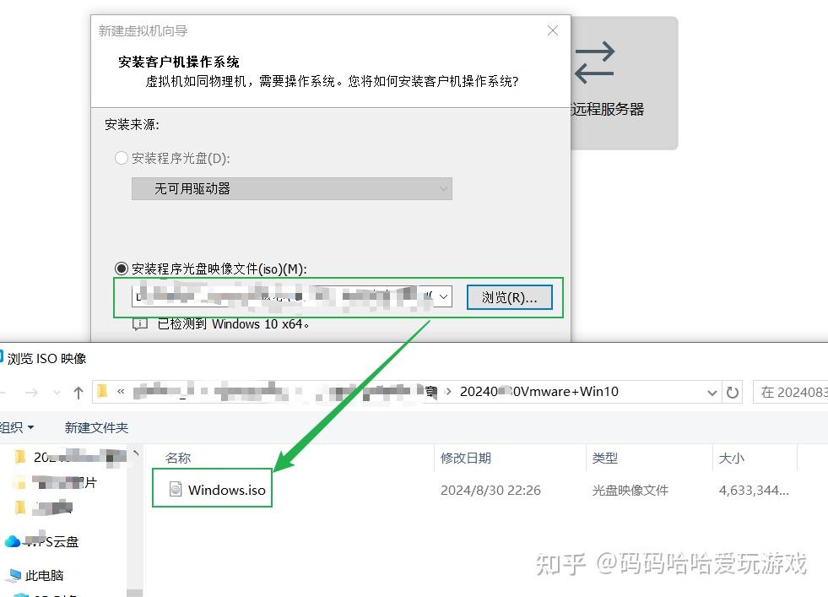Click the forward navigation arrow
This screenshot has height=597, width=828.
tap(32, 391)
